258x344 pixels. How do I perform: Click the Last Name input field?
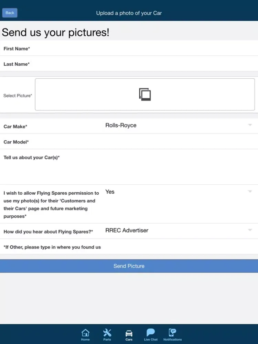[129, 64]
